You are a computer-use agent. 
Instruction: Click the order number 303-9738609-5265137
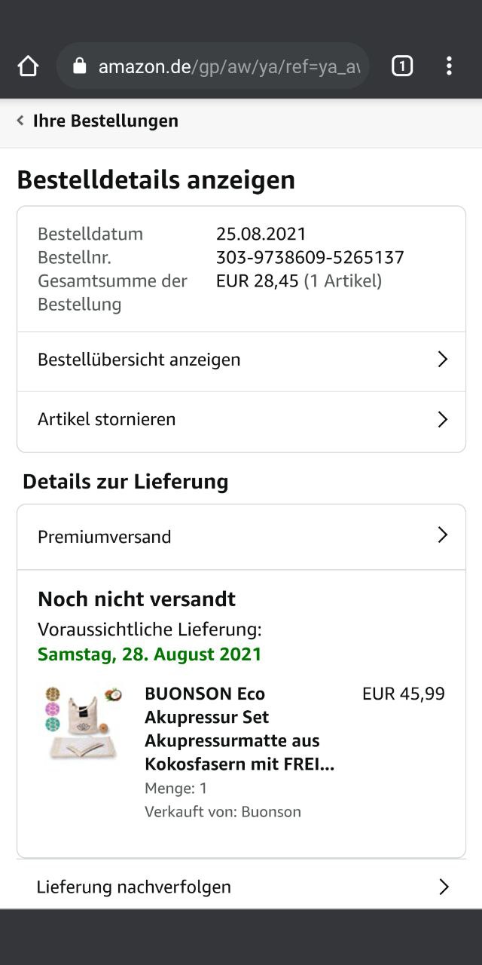(x=310, y=258)
